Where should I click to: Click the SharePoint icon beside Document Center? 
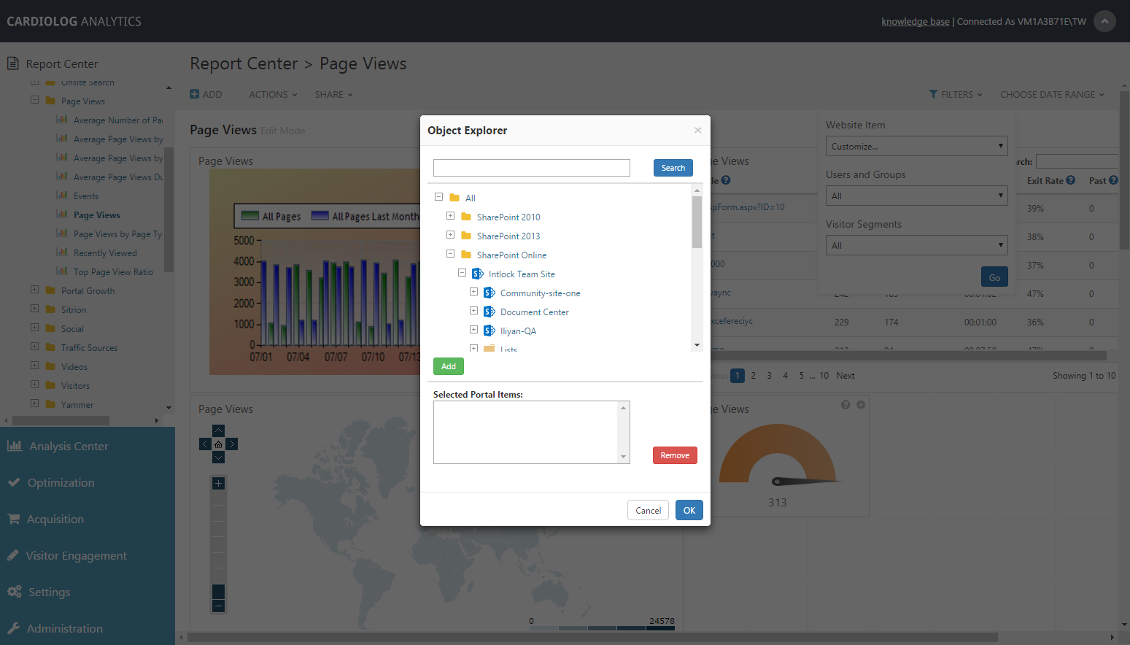pyautogui.click(x=489, y=312)
